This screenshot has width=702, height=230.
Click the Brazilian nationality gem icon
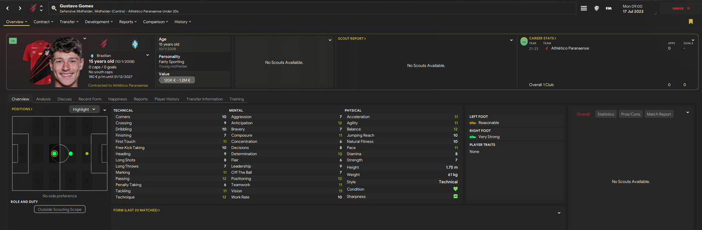[92, 55]
